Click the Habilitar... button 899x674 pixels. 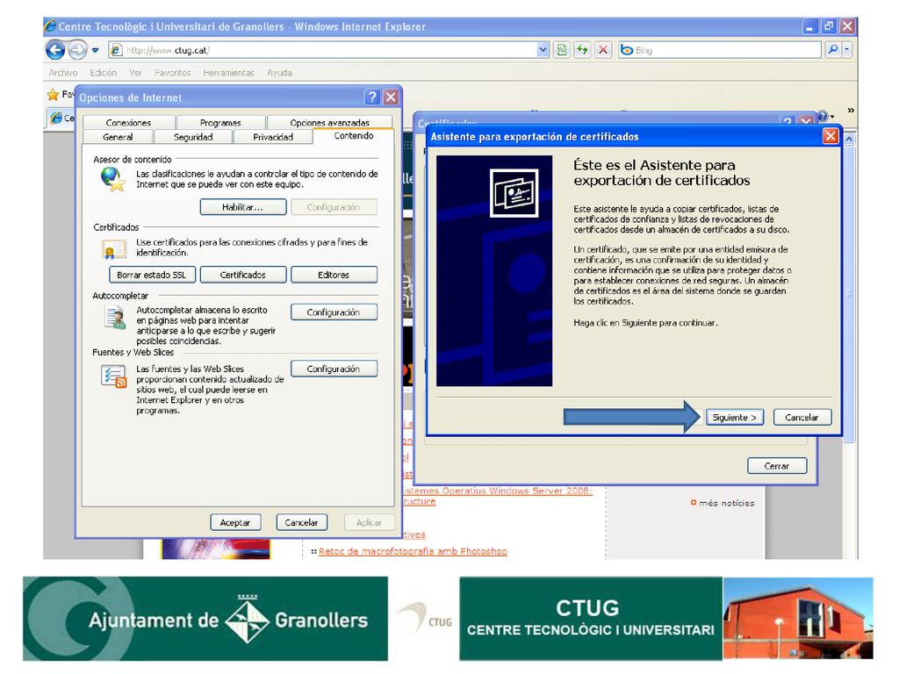(x=243, y=207)
